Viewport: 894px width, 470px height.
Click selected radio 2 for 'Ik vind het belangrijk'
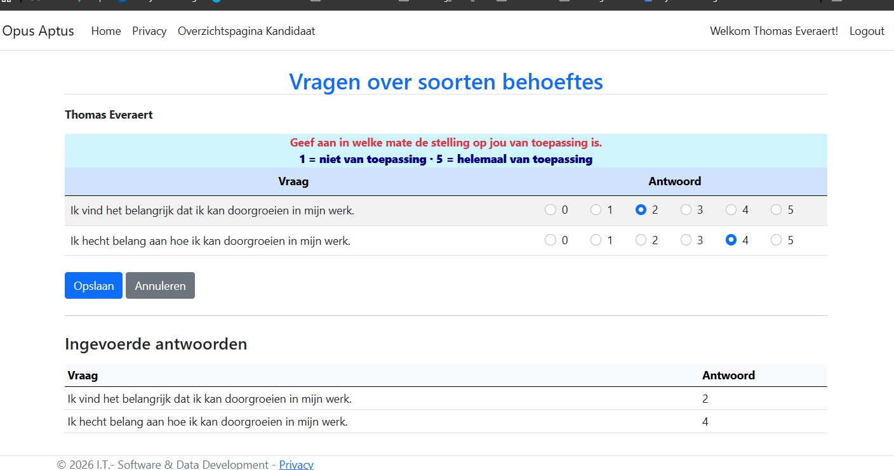(x=641, y=210)
